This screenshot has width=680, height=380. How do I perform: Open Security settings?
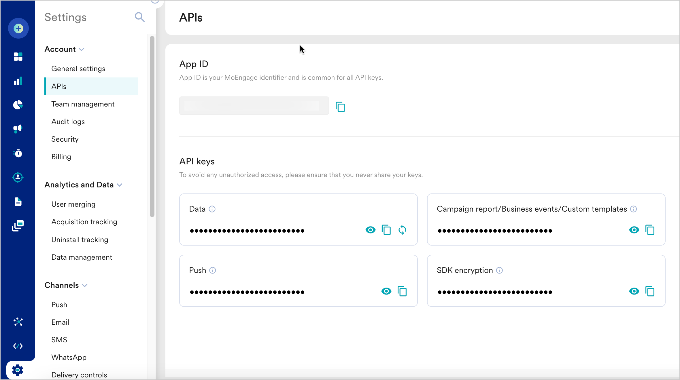tap(65, 139)
